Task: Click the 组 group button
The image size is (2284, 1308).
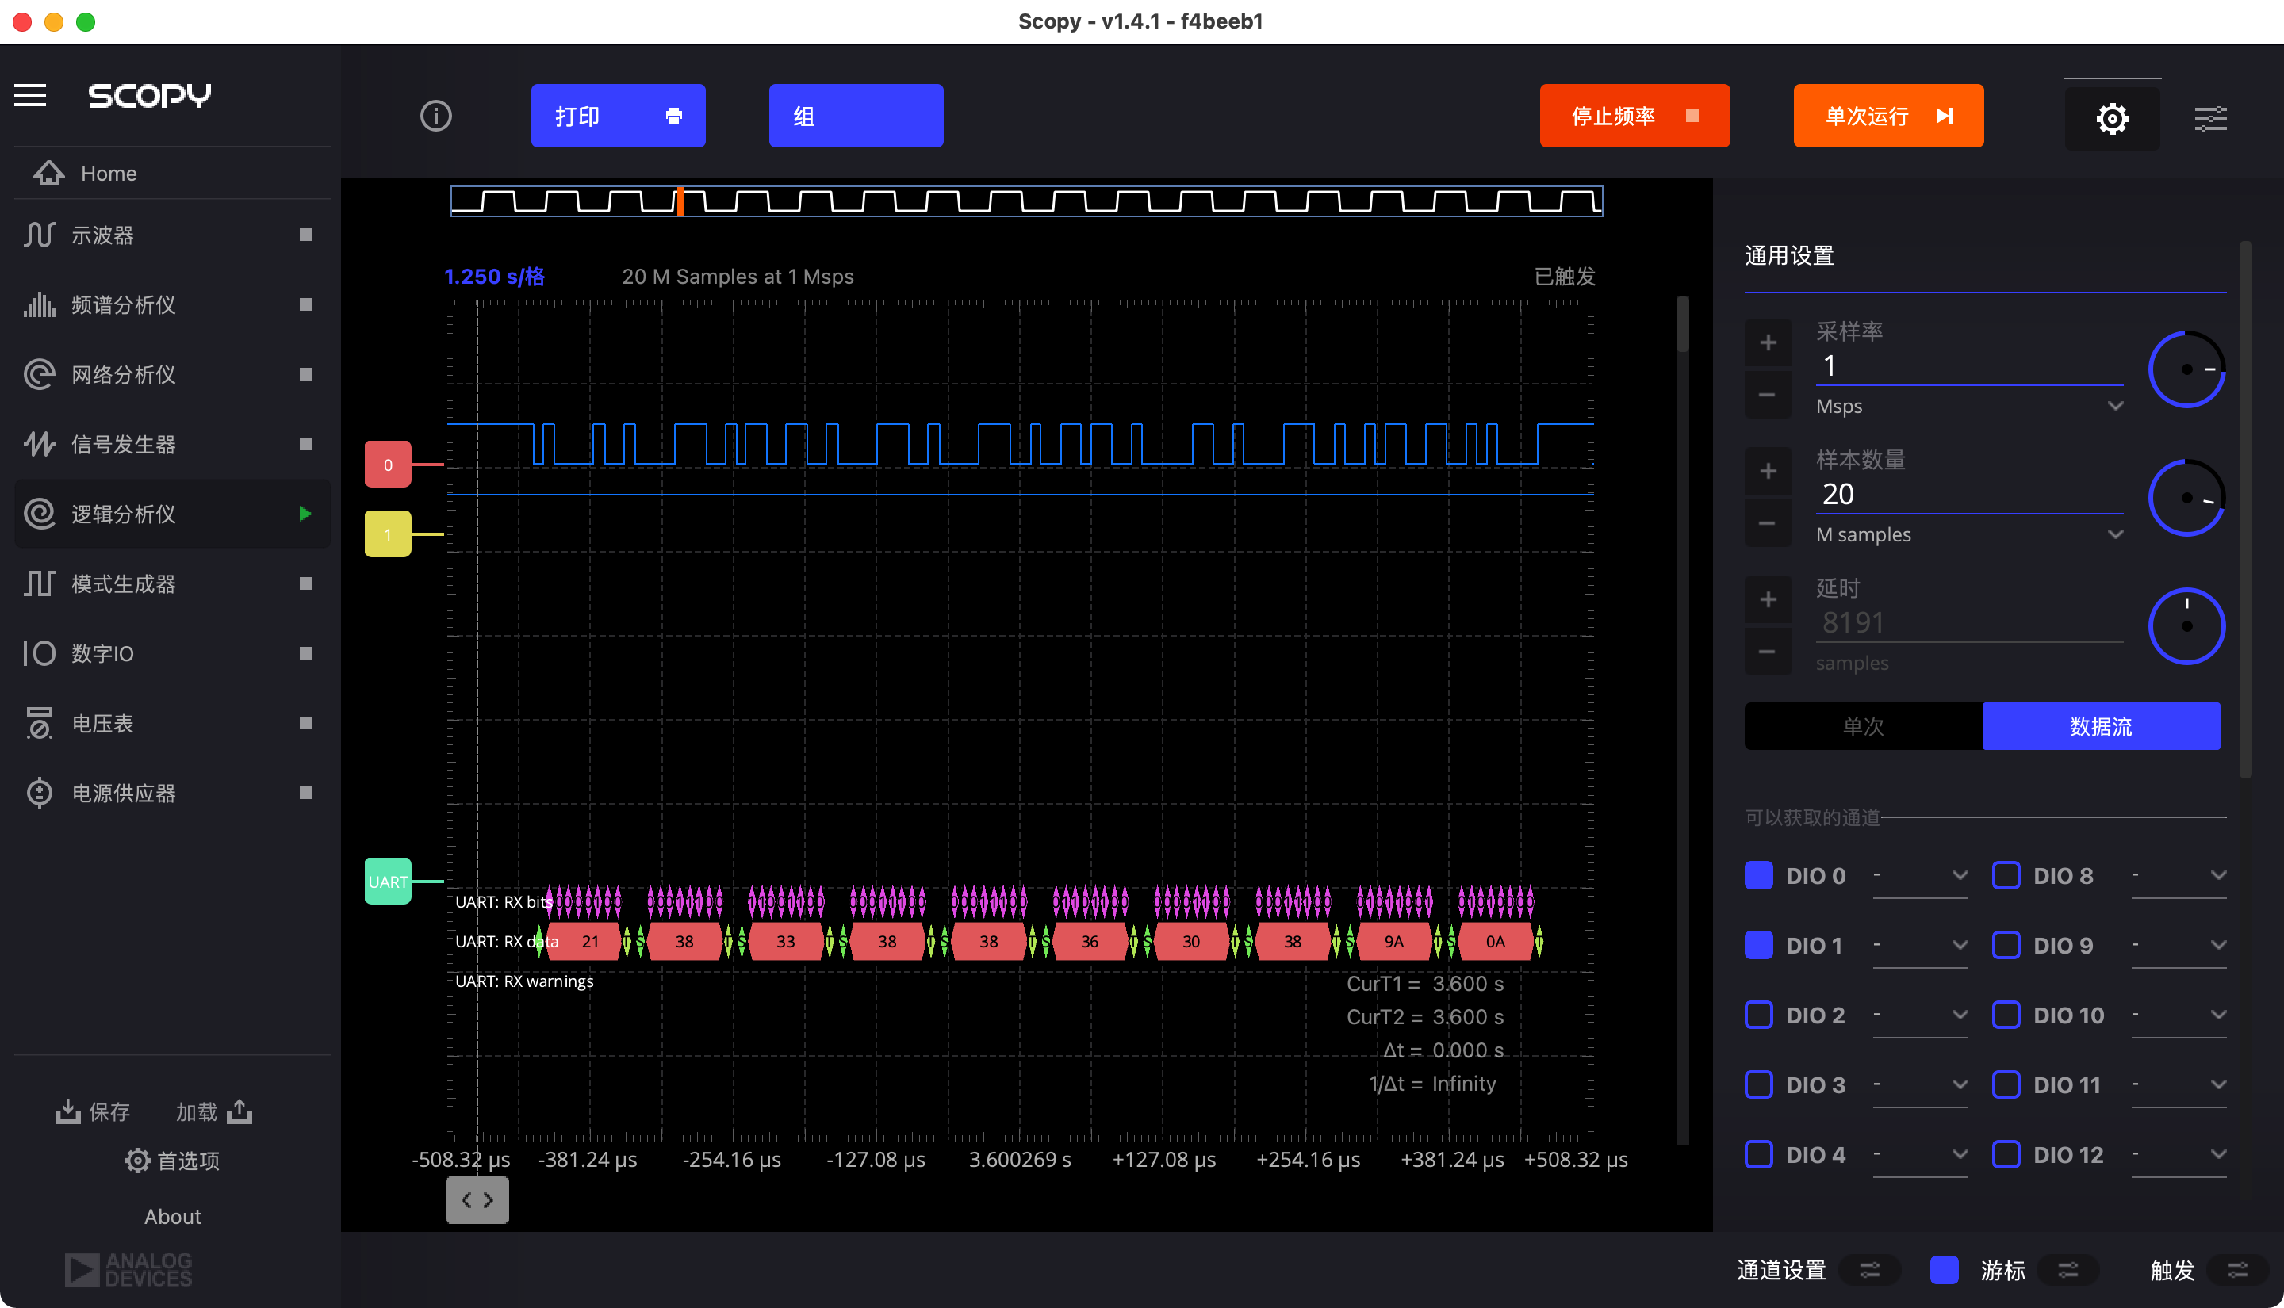Action: tap(856, 116)
